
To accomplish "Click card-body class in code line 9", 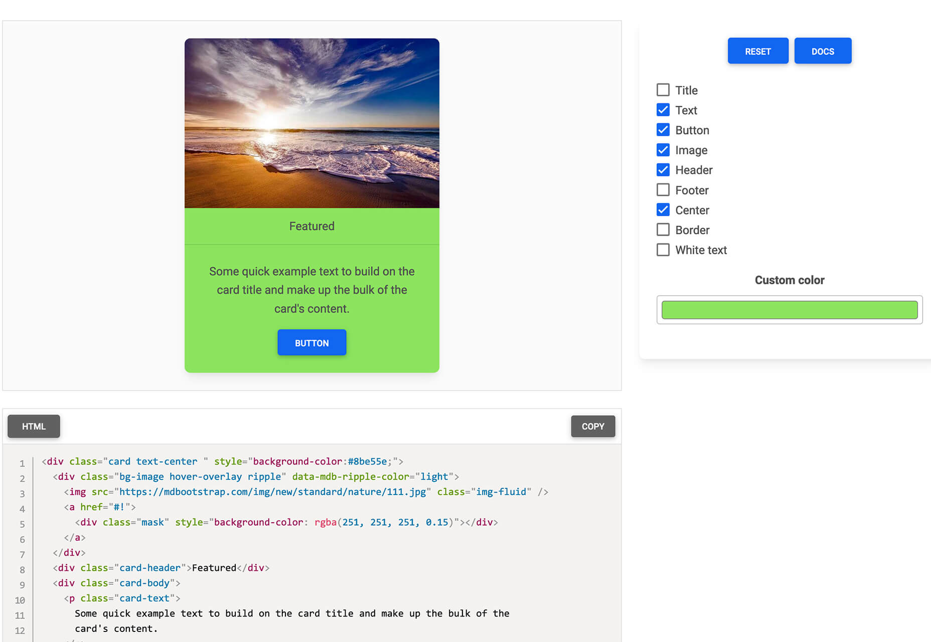I will [x=144, y=583].
